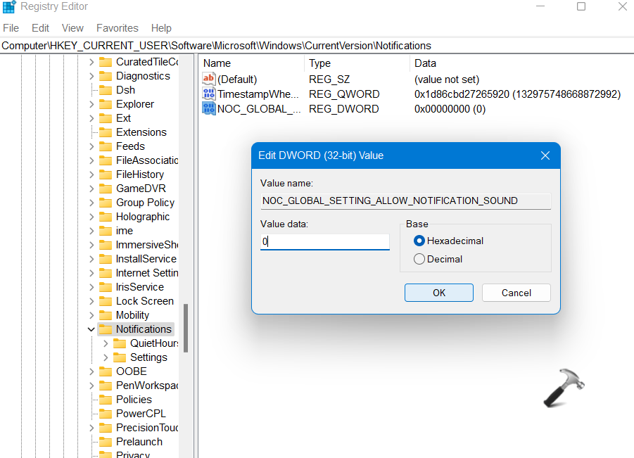The height and width of the screenshot is (458, 634).
Task: Click the QuietHours folder icon
Action: point(120,343)
